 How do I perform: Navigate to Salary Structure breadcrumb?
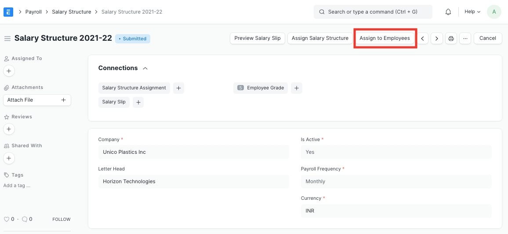(x=71, y=12)
